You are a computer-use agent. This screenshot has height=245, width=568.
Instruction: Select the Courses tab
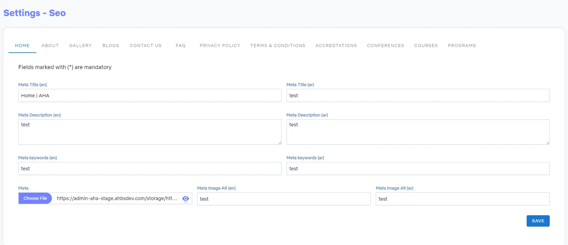click(426, 46)
